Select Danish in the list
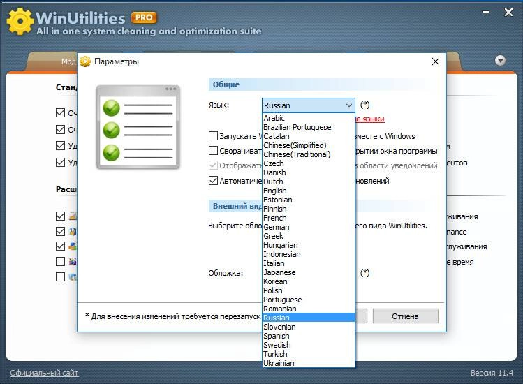This screenshot has width=523, height=384. coord(308,172)
